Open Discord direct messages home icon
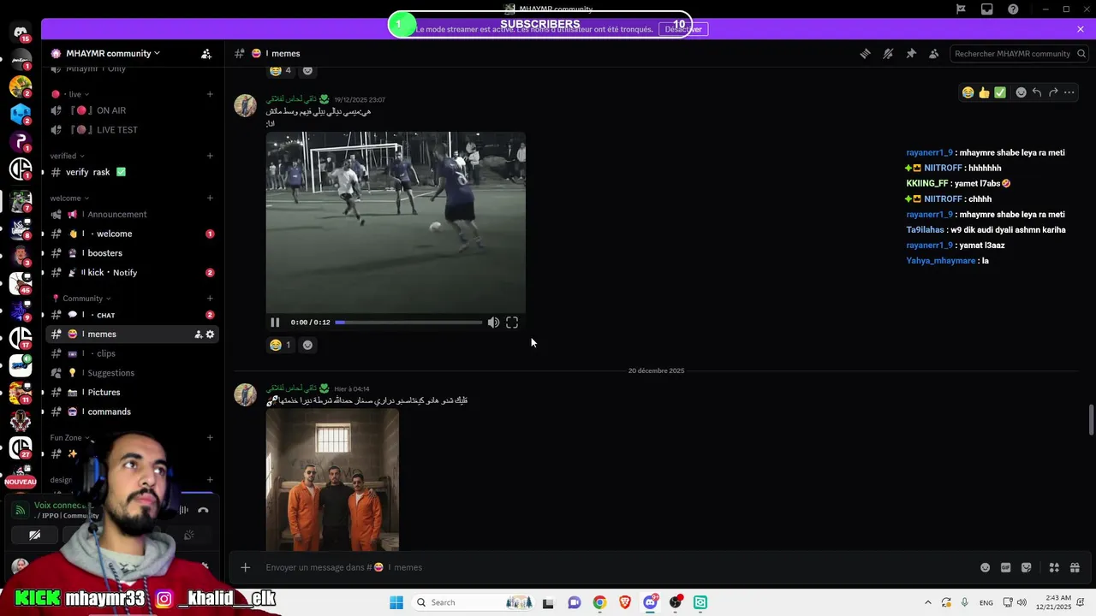The height and width of the screenshot is (616, 1096). (21, 33)
